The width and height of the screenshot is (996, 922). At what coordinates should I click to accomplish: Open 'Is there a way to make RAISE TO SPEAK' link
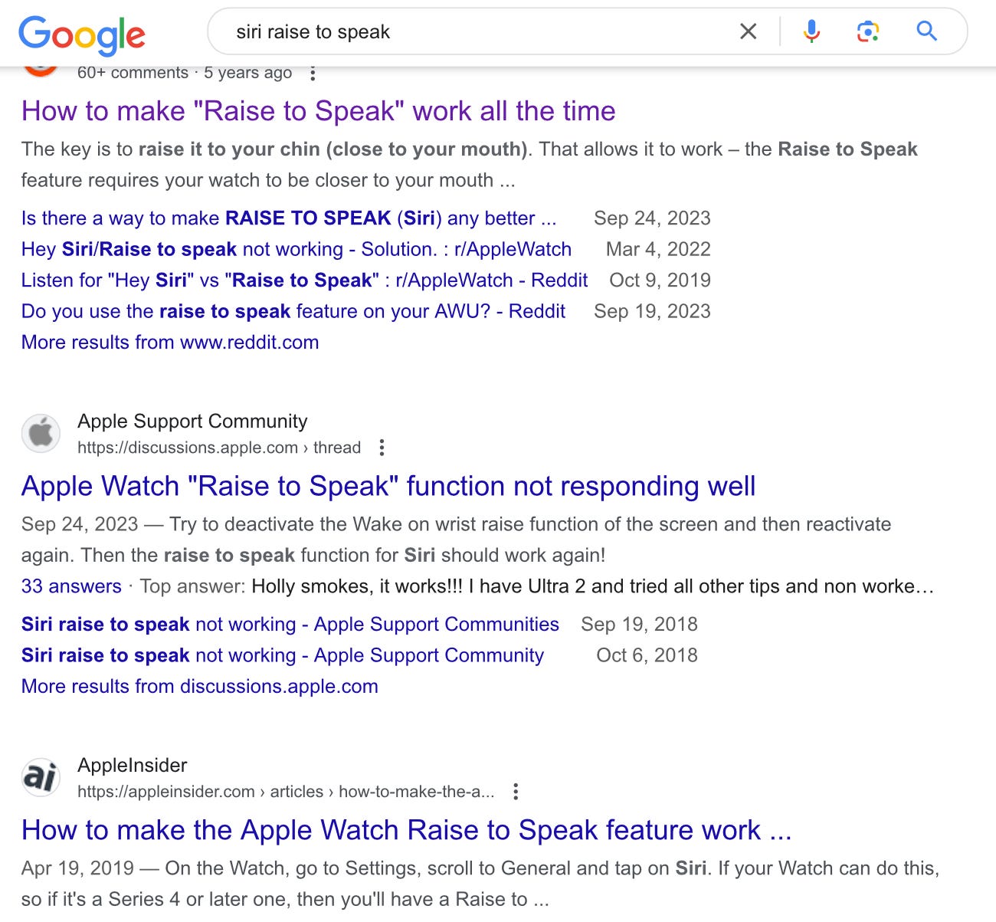tap(289, 218)
